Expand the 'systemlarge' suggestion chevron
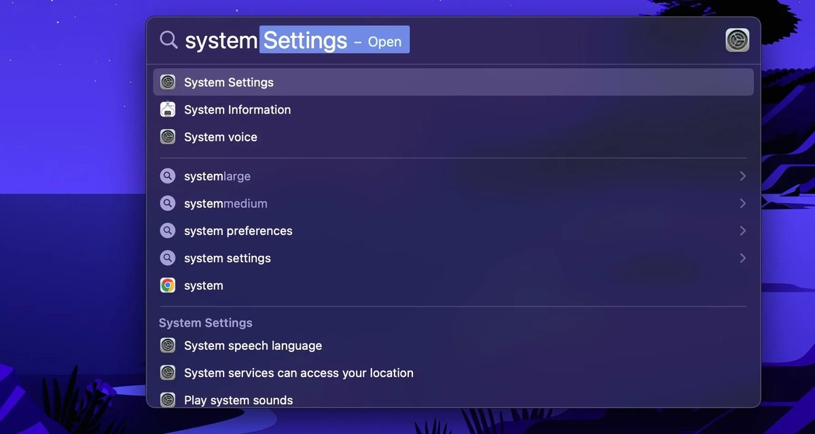Viewport: 815px width, 434px height. tap(742, 175)
